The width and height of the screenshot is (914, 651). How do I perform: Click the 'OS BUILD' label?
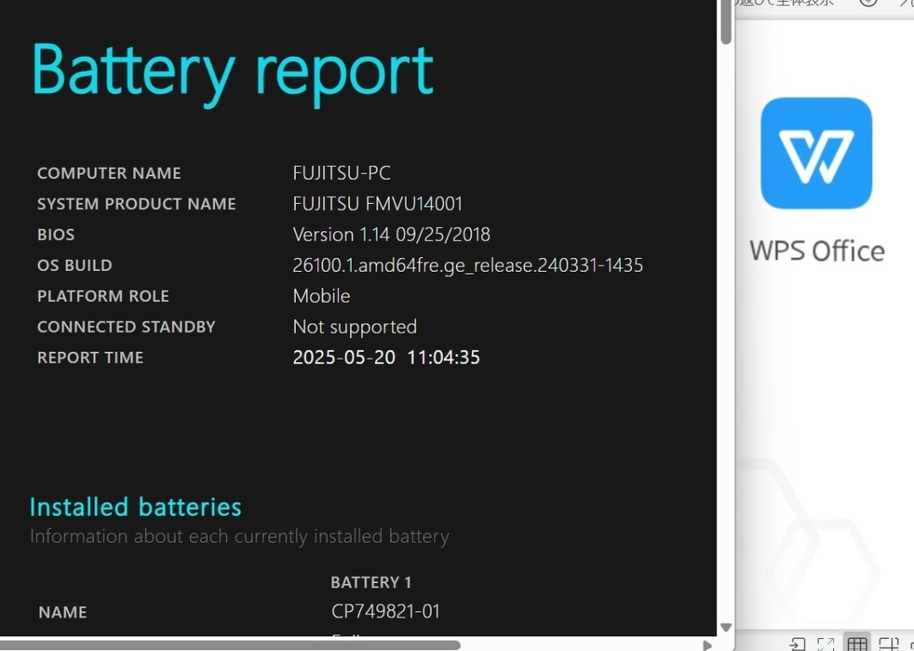click(75, 265)
